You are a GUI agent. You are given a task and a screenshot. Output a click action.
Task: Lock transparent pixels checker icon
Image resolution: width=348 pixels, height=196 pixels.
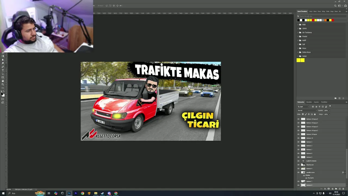pos(303,114)
